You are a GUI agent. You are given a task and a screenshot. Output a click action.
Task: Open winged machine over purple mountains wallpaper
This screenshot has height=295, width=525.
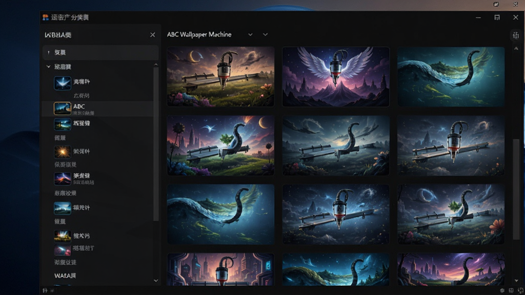(x=336, y=77)
